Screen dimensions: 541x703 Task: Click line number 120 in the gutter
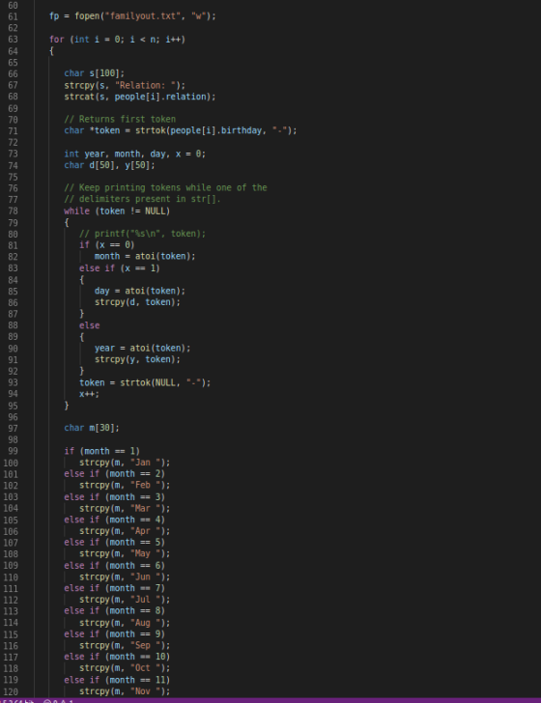(11, 691)
